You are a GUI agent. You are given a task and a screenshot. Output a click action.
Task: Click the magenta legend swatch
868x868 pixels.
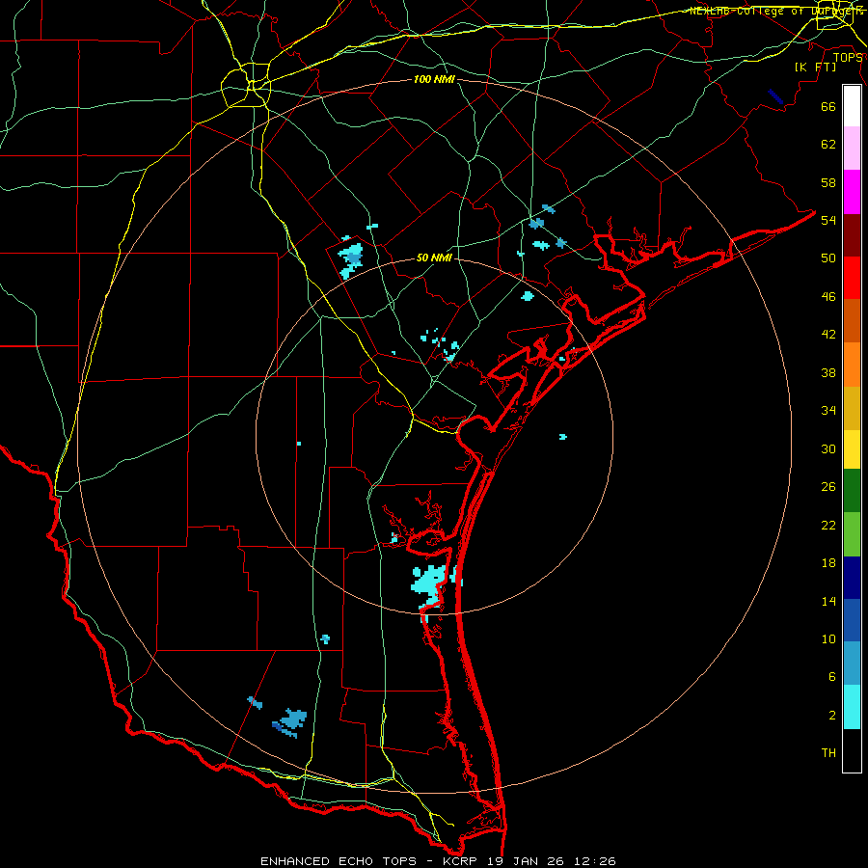tap(852, 192)
